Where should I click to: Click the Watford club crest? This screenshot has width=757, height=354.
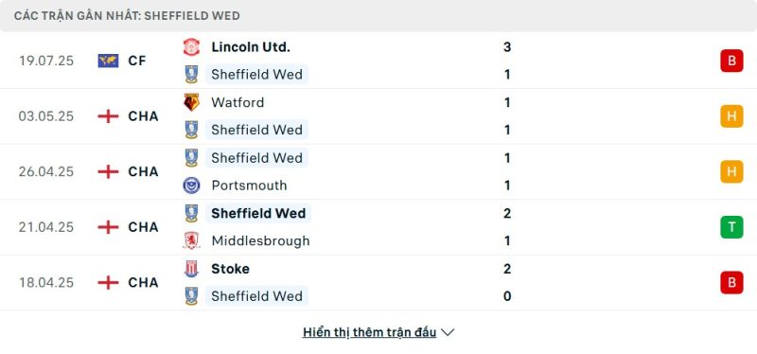192,102
